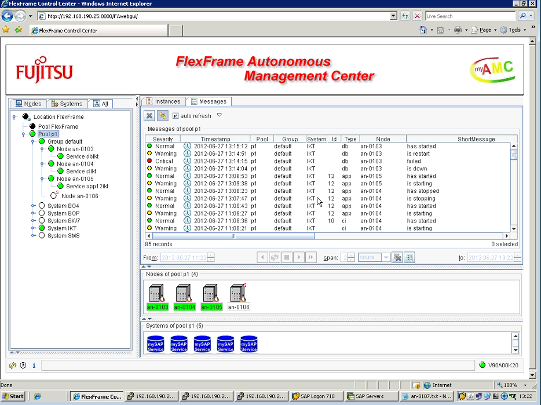Screen dimensions: 541x405
Task: Select the delete messages icon
Action: [x=149, y=115]
